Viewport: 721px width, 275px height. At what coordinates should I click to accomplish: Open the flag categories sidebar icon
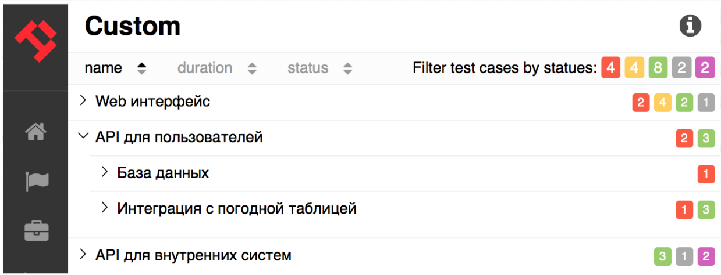pos(36,182)
